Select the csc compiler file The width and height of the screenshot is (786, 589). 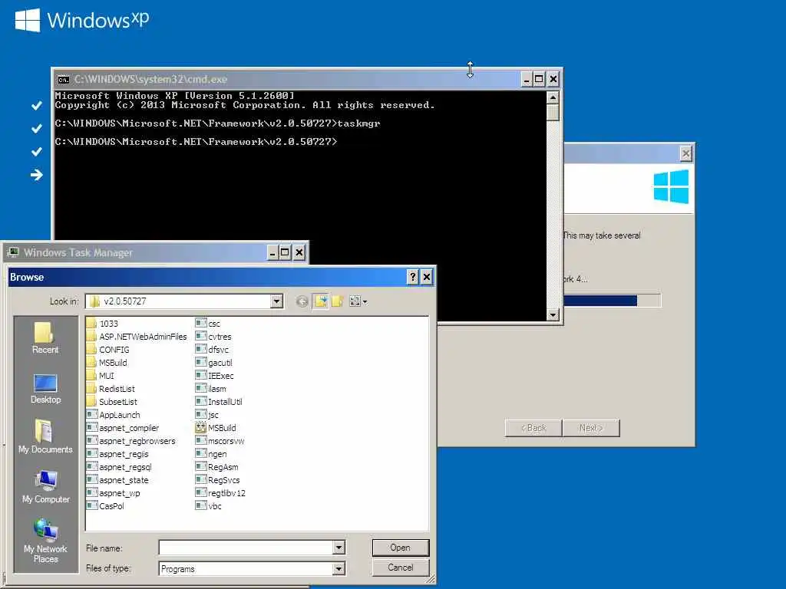point(207,324)
